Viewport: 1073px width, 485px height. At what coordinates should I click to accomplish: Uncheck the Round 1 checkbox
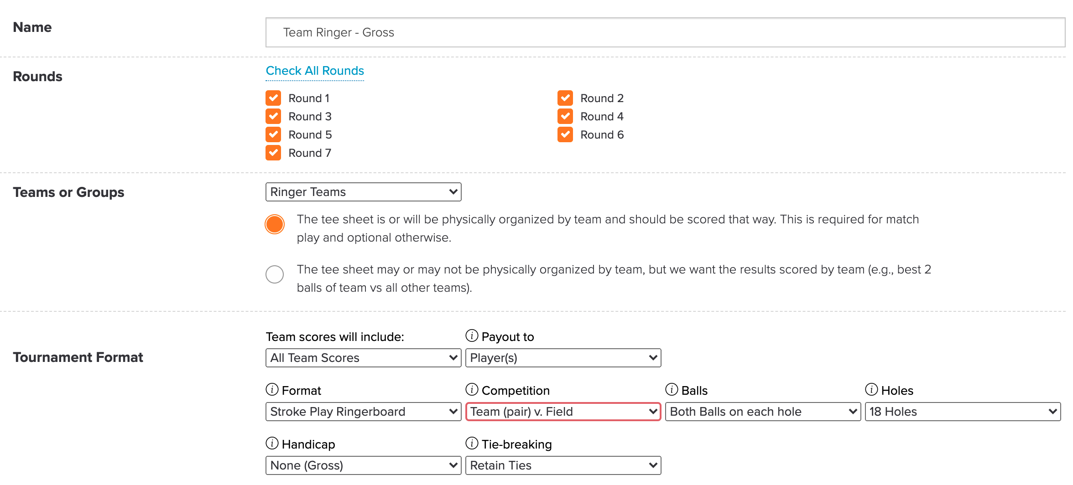point(273,98)
